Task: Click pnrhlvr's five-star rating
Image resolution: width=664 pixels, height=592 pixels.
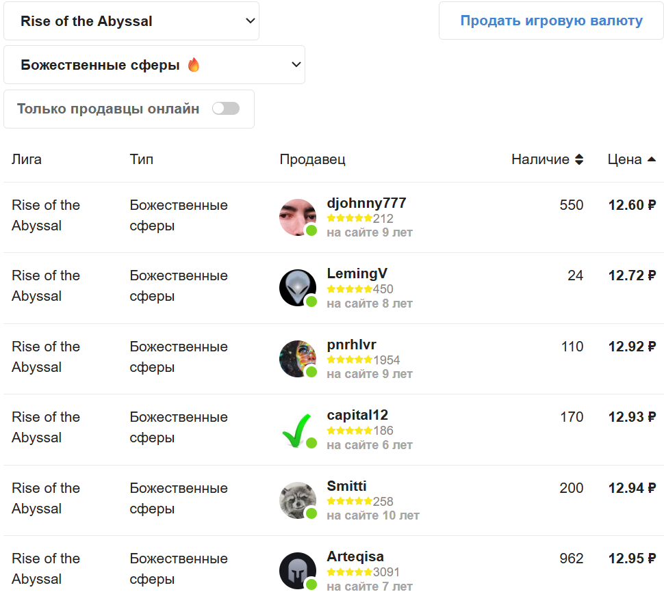Action: pyautogui.click(x=349, y=360)
